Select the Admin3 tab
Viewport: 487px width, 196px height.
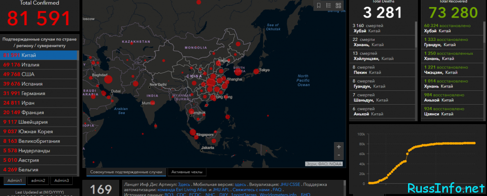[x=61, y=180]
